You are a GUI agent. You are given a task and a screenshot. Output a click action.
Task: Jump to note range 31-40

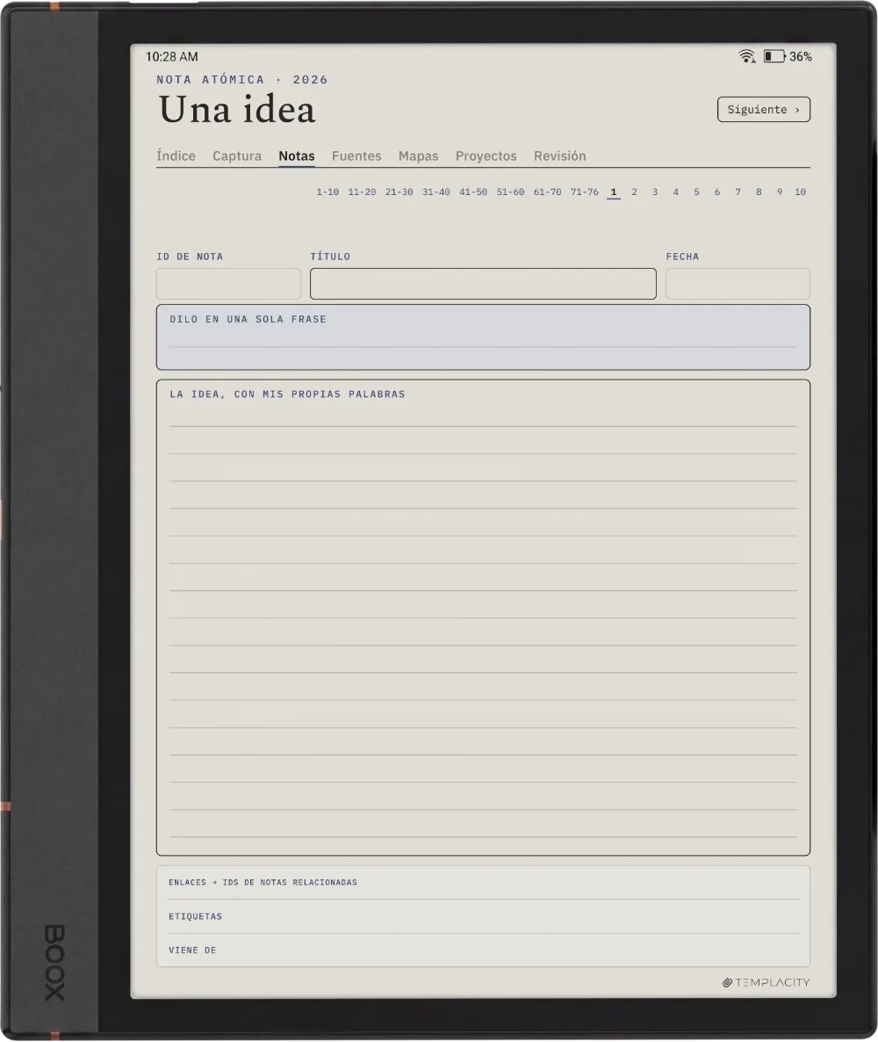click(x=436, y=192)
